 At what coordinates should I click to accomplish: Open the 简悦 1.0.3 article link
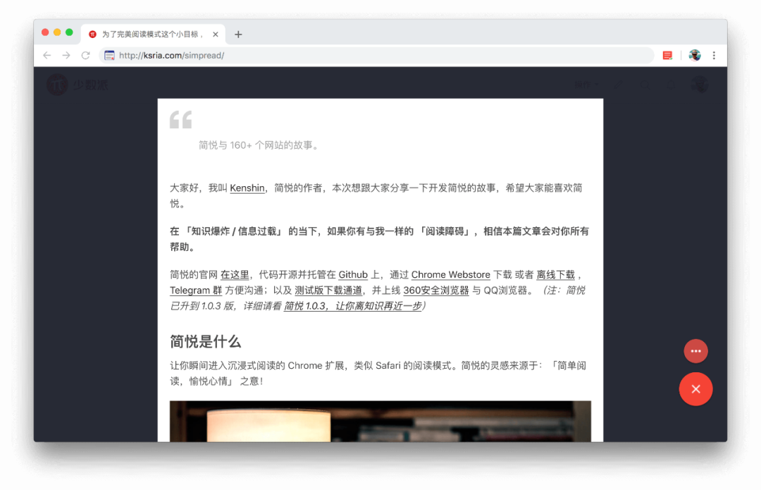click(353, 306)
